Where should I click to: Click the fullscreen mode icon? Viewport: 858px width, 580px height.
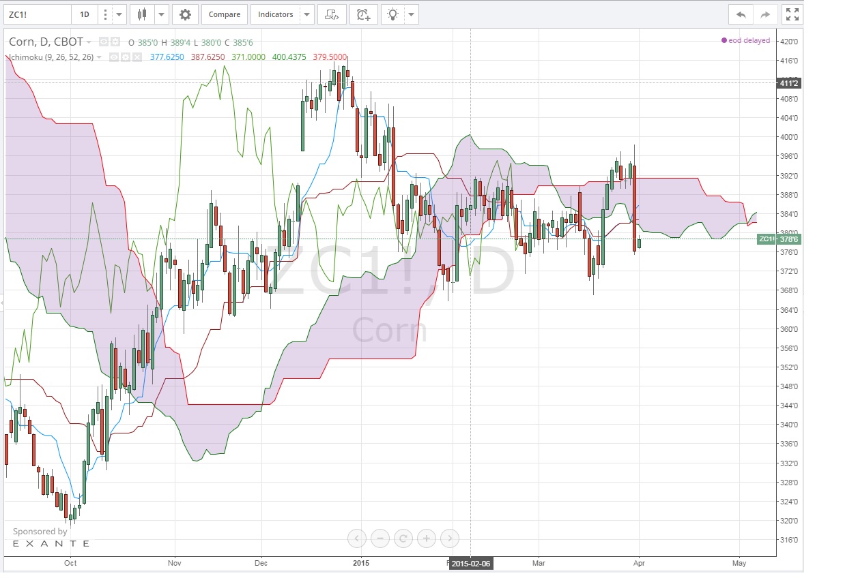click(792, 14)
